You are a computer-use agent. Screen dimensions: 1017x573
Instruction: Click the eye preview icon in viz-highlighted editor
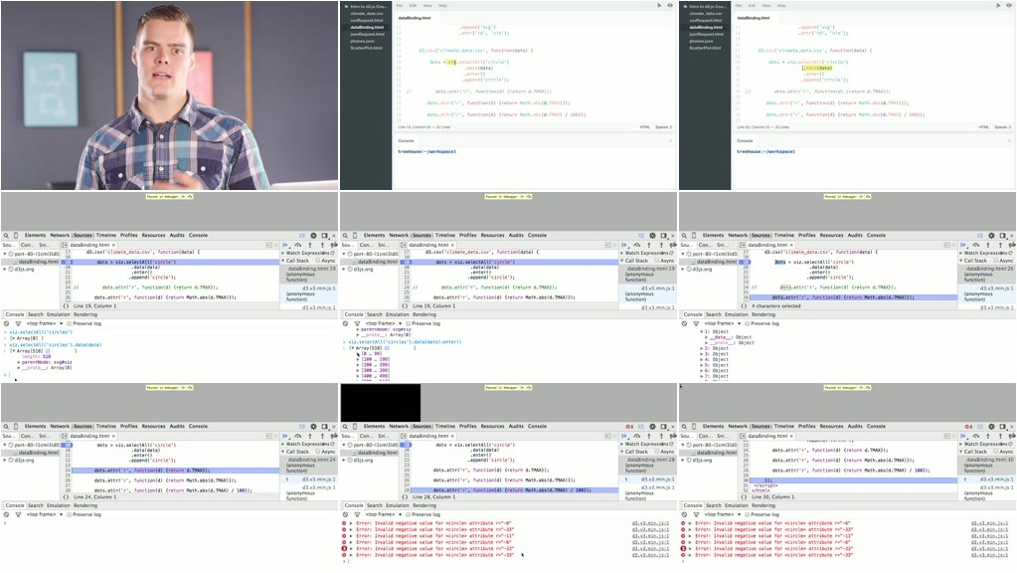coord(670,5)
